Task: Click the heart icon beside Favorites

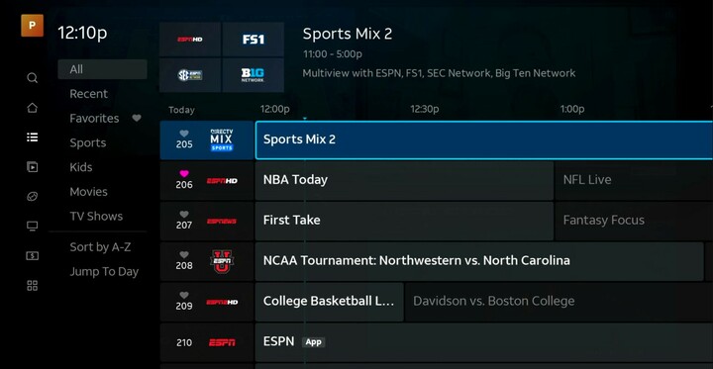Action: (x=137, y=118)
